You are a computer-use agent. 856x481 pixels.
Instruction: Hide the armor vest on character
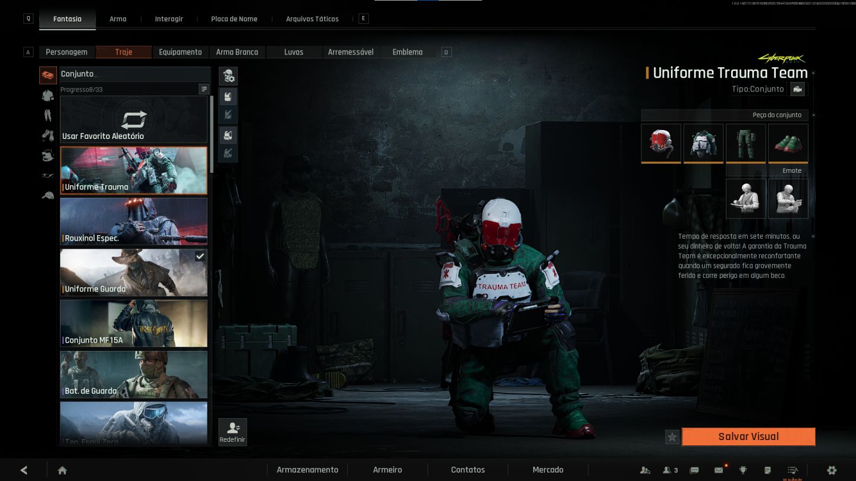pyautogui.click(x=228, y=114)
